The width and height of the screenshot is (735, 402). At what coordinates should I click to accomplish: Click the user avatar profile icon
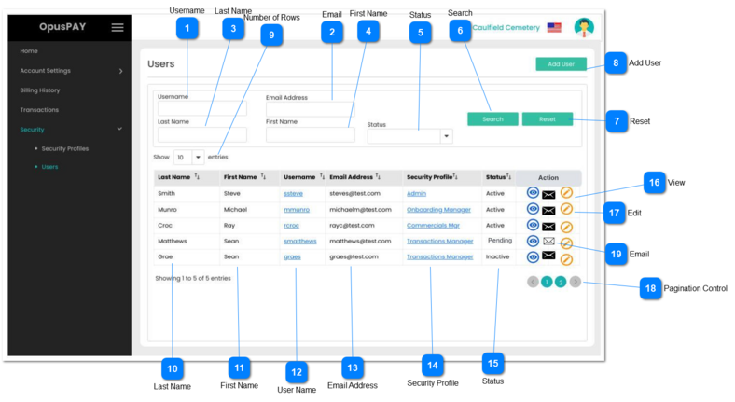(584, 27)
